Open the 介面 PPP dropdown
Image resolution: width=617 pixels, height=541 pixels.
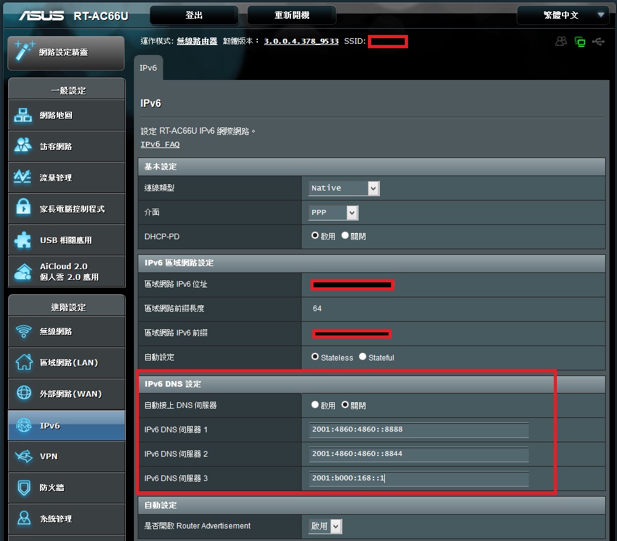[334, 212]
